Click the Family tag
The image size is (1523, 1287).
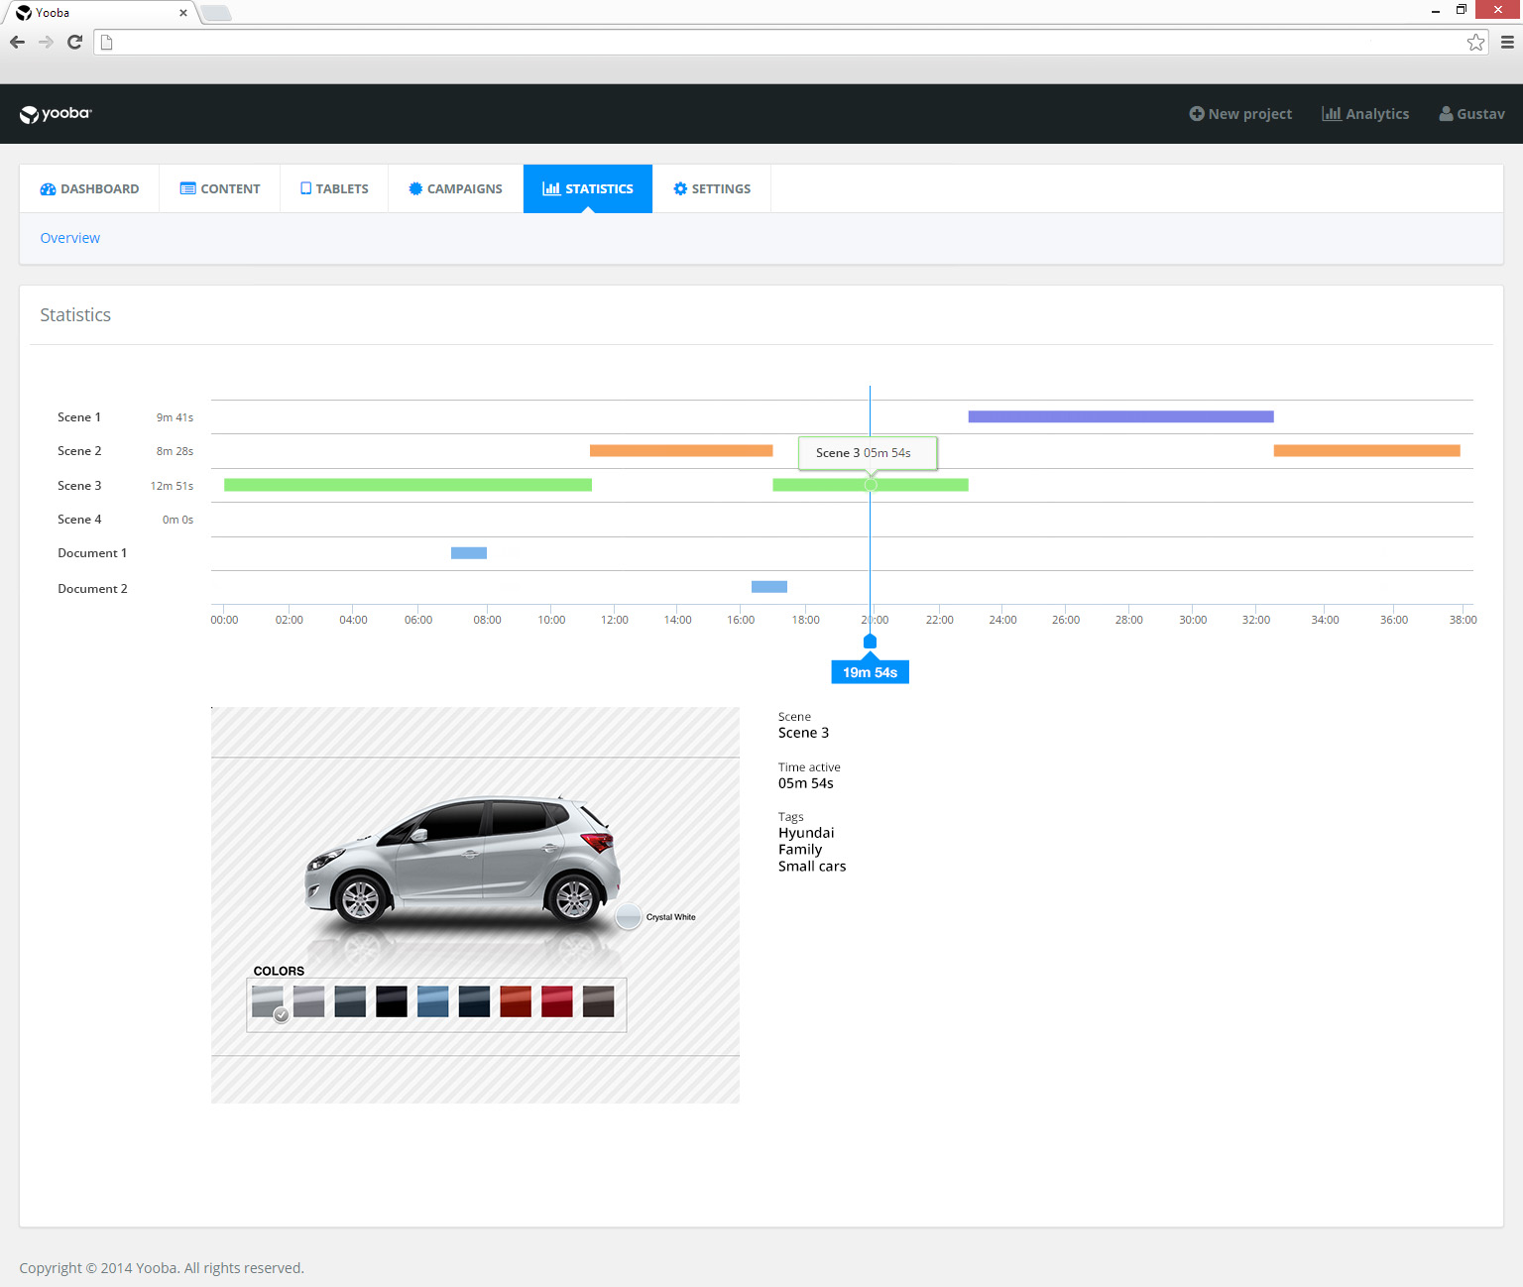800,850
